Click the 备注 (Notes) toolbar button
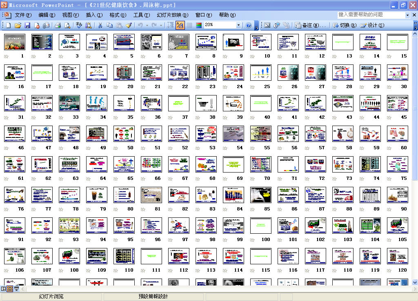 311,25
